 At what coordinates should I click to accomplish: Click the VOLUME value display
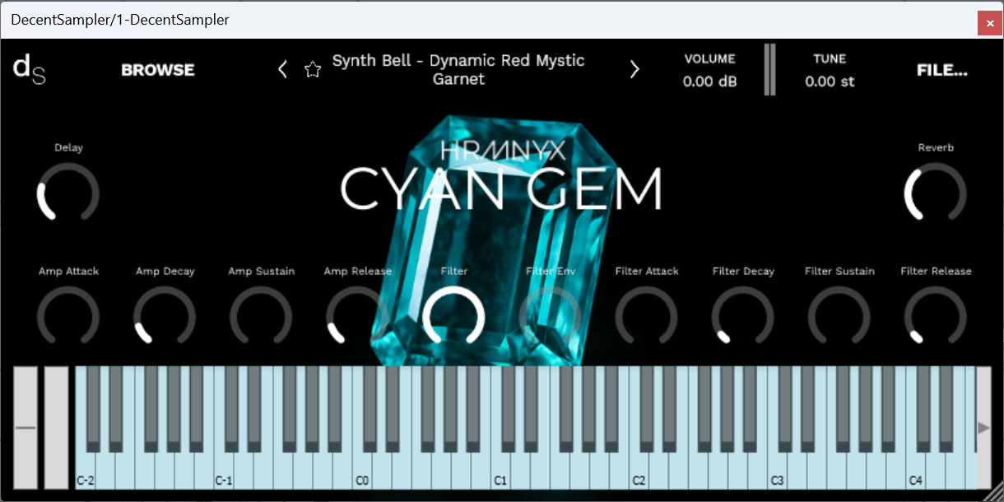tap(709, 81)
